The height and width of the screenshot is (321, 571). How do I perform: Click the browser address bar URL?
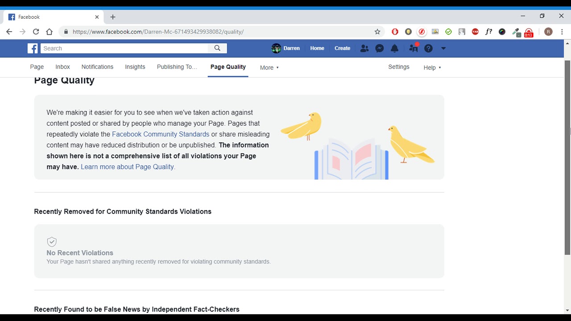(x=158, y=32)
